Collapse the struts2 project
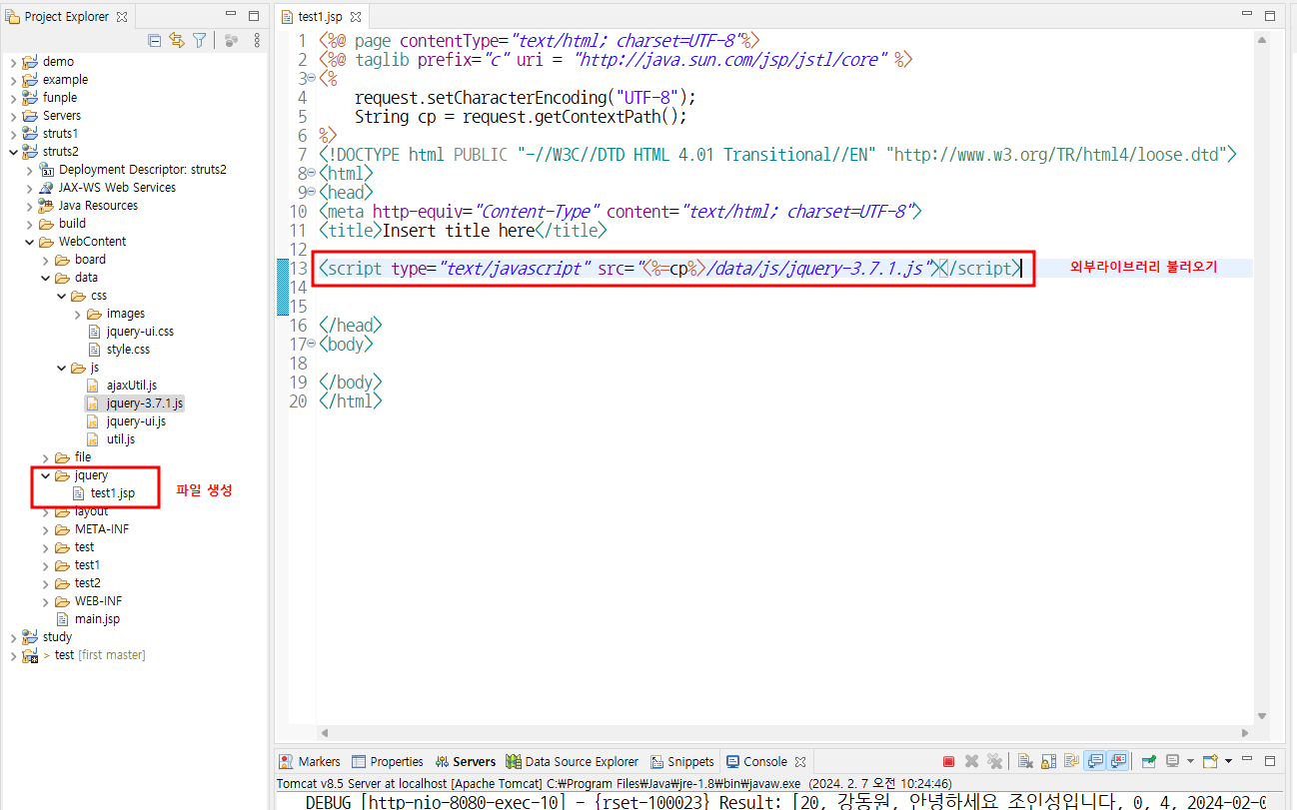This screenshot has width=1297, height=810. tap(13, 152)
